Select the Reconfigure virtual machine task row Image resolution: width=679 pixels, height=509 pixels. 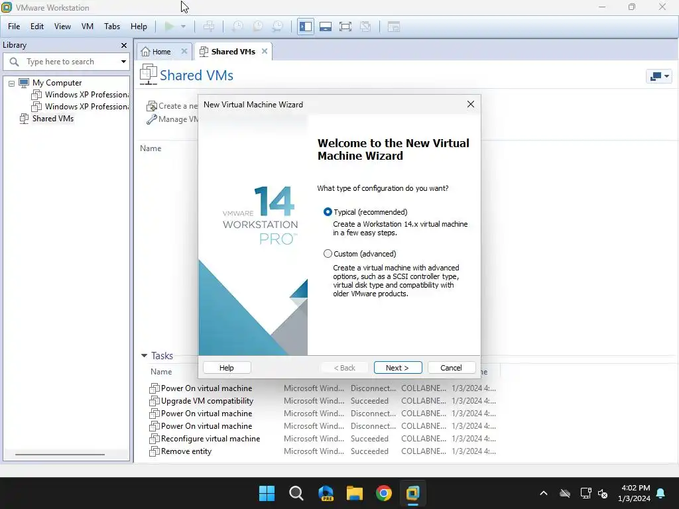point(323,439)
